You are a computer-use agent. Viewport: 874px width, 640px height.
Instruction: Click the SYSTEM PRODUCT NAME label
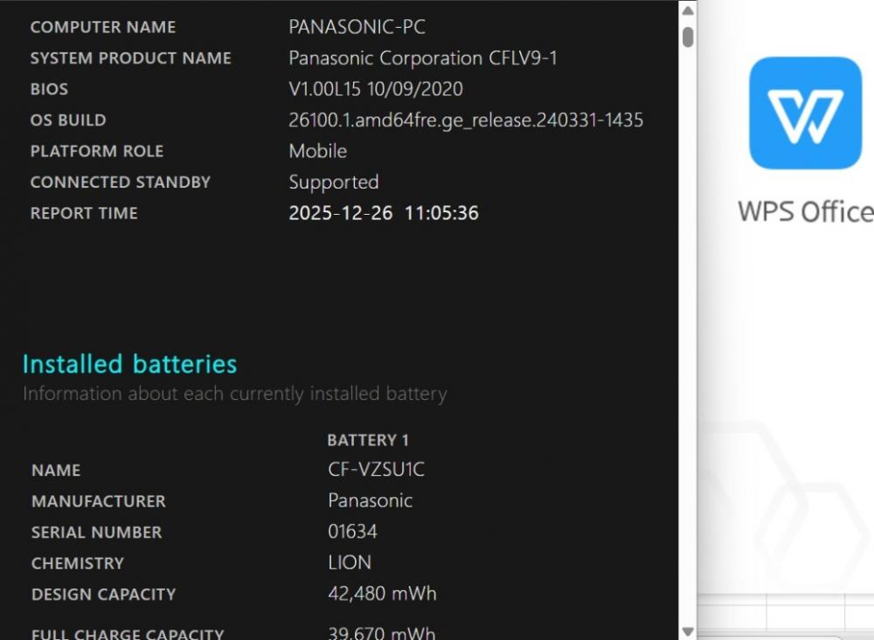(130, 58)
